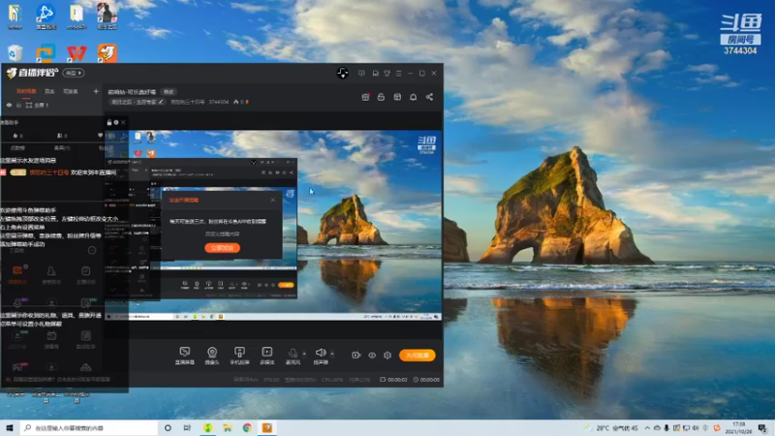Image resolution: width=775 pixels, height=436 pixels.
Task: Add a new scene with the plus icon
Action: pos(96,91)
